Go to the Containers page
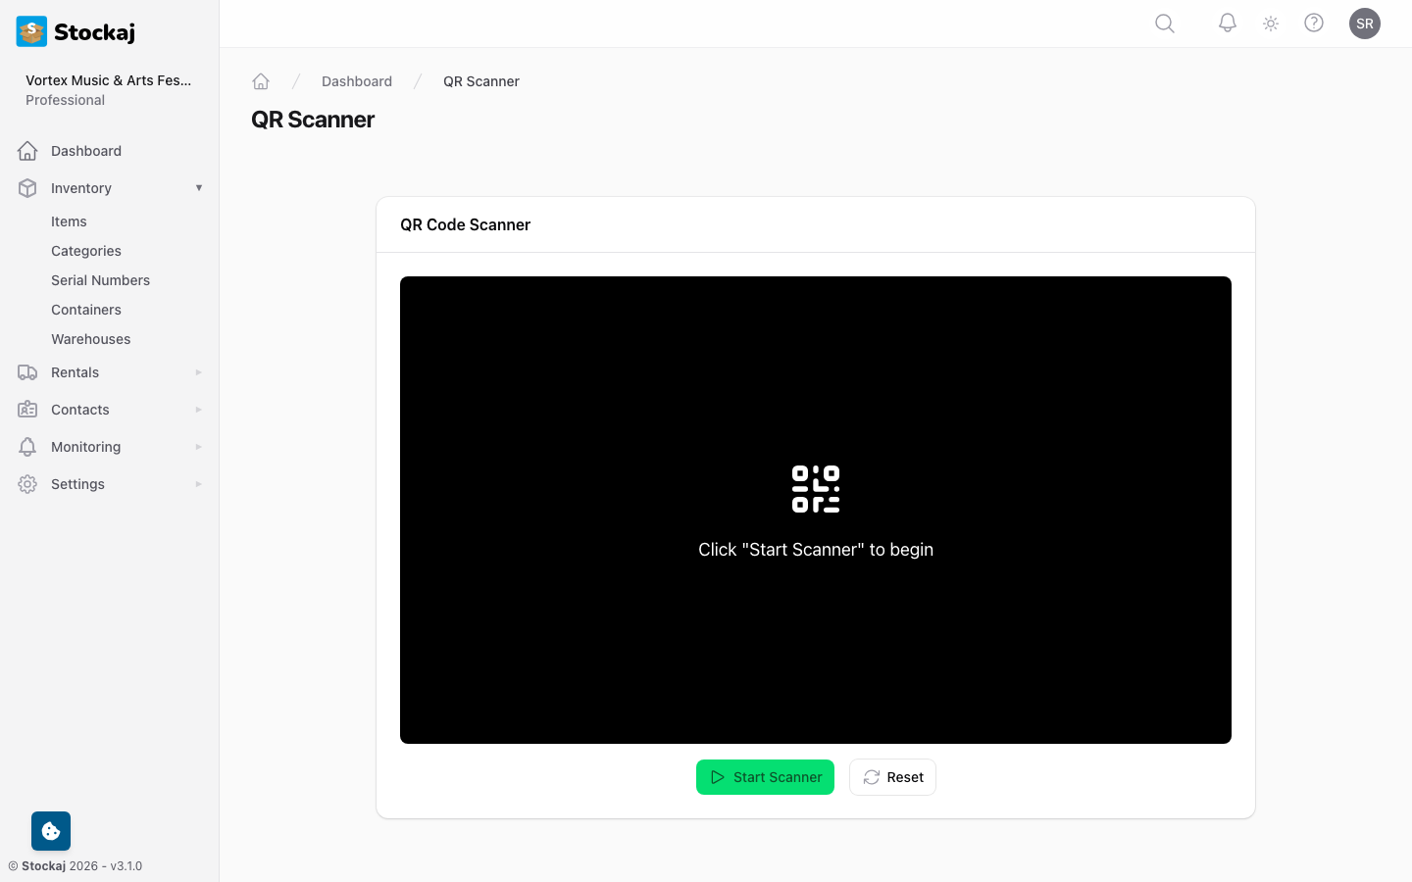 click(86, 310)
